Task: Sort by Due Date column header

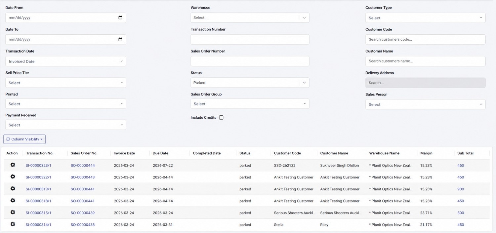Action: click(x=160, y=153)
